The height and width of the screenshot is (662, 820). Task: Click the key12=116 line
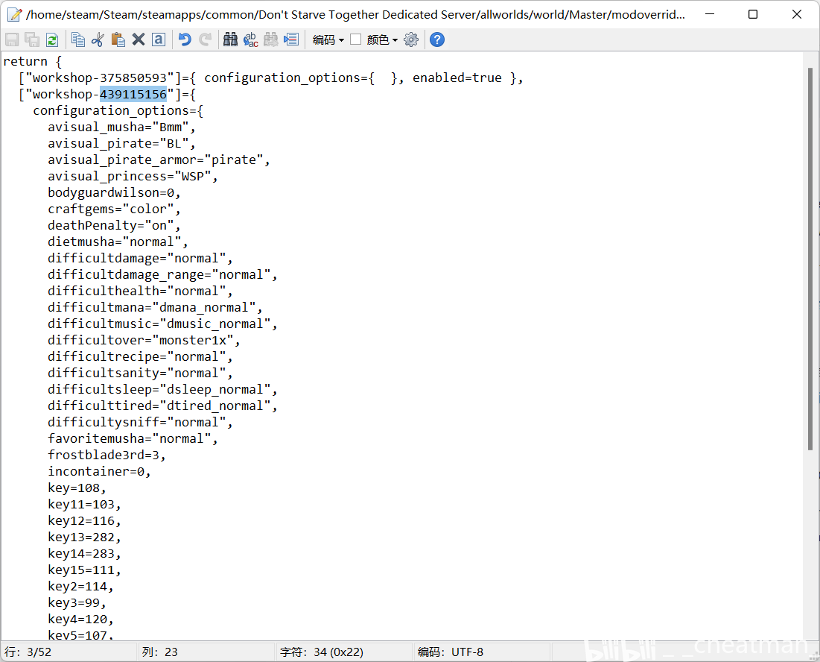click(x=84, y=520)
